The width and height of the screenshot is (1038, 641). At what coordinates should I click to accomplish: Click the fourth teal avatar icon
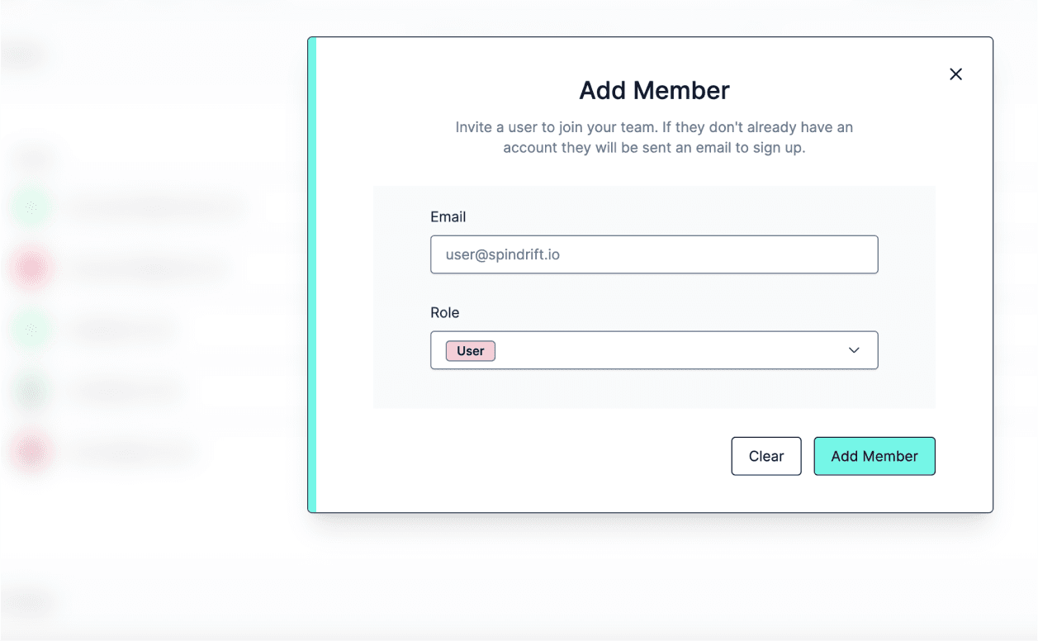(x=31, y=390)
